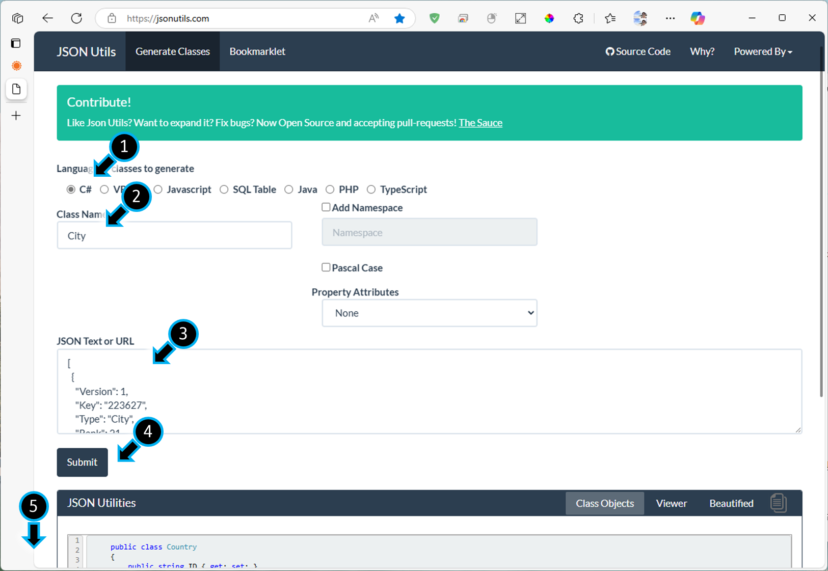The image size is (828, 571).
Task: Expand the Powered By menu
Action: tap(763, 51)
